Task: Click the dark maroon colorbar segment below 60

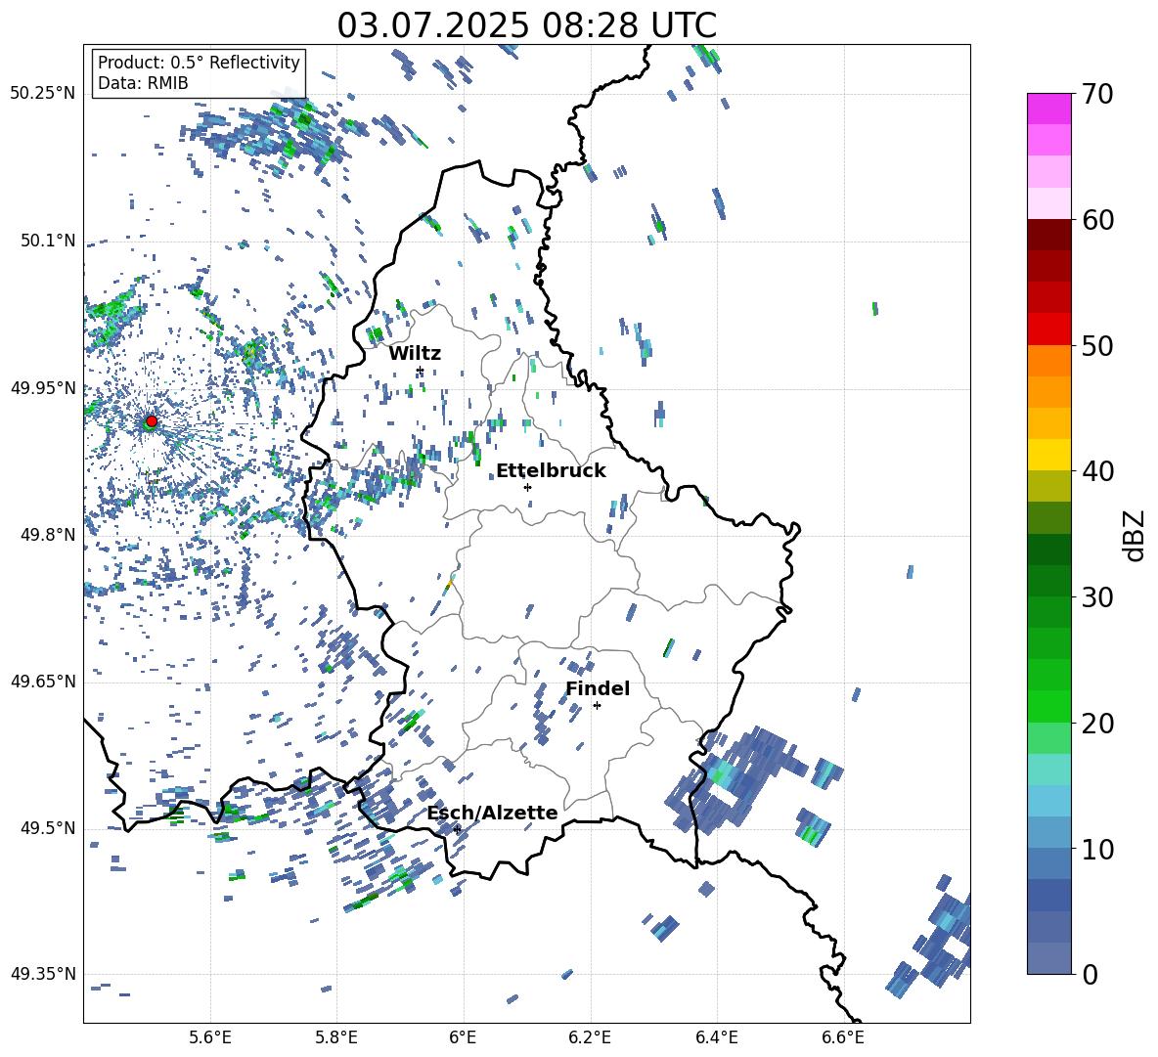Action: [1048, 236]
